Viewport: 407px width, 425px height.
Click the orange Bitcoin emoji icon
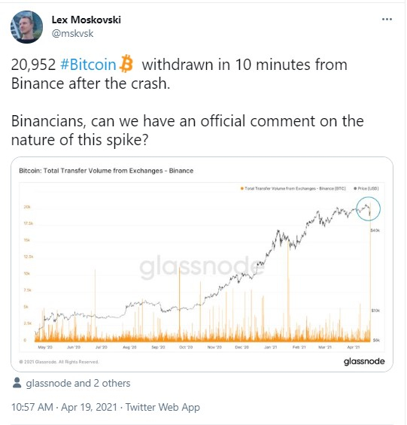click(x=126, y=64)
